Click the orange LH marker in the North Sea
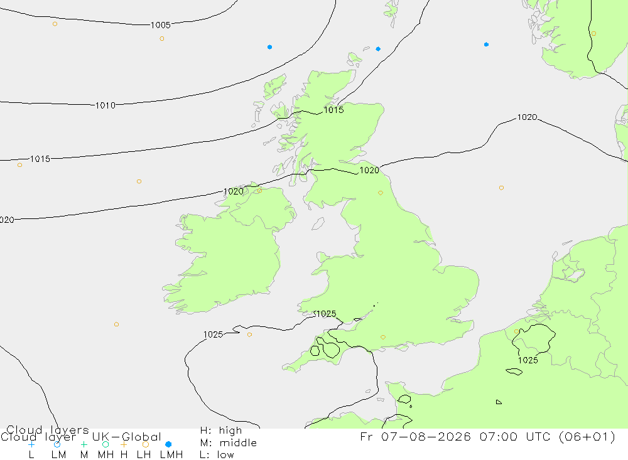628x460 pixels. [501, 188]
